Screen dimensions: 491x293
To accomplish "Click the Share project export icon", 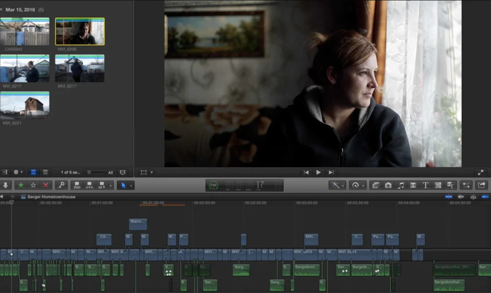I will (x=482, y=185).
